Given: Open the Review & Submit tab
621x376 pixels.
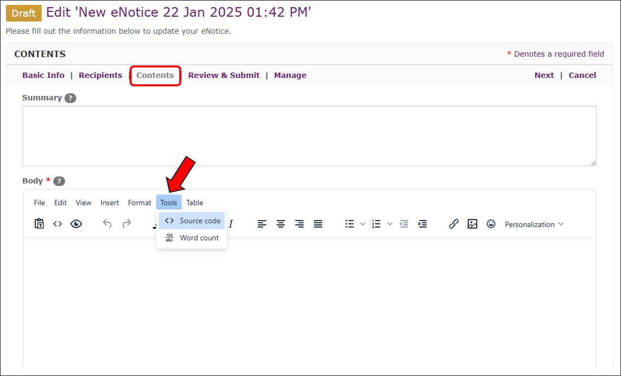Looking at the screenshot, I should tap(224, 75).
